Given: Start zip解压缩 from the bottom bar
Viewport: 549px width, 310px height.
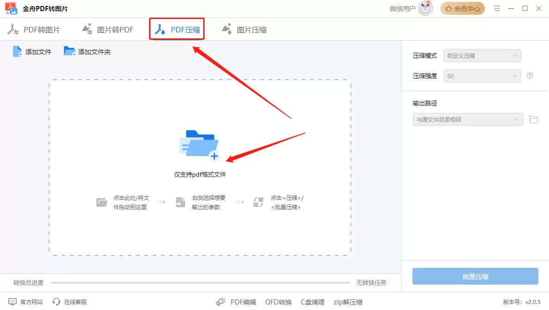Looking at the screenshot, I should click(348, 302).
